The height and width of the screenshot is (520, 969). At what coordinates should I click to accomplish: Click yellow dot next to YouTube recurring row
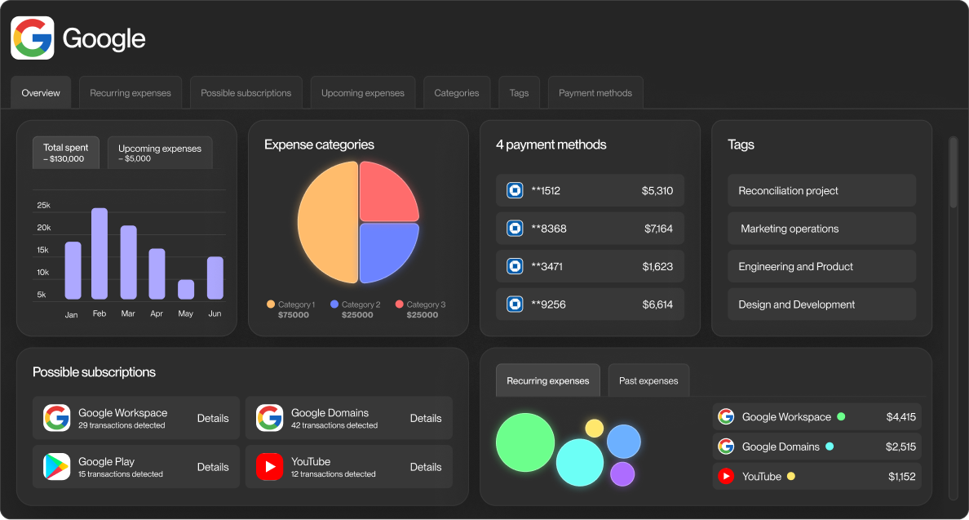pyautogui.click(x=791, y=476)
